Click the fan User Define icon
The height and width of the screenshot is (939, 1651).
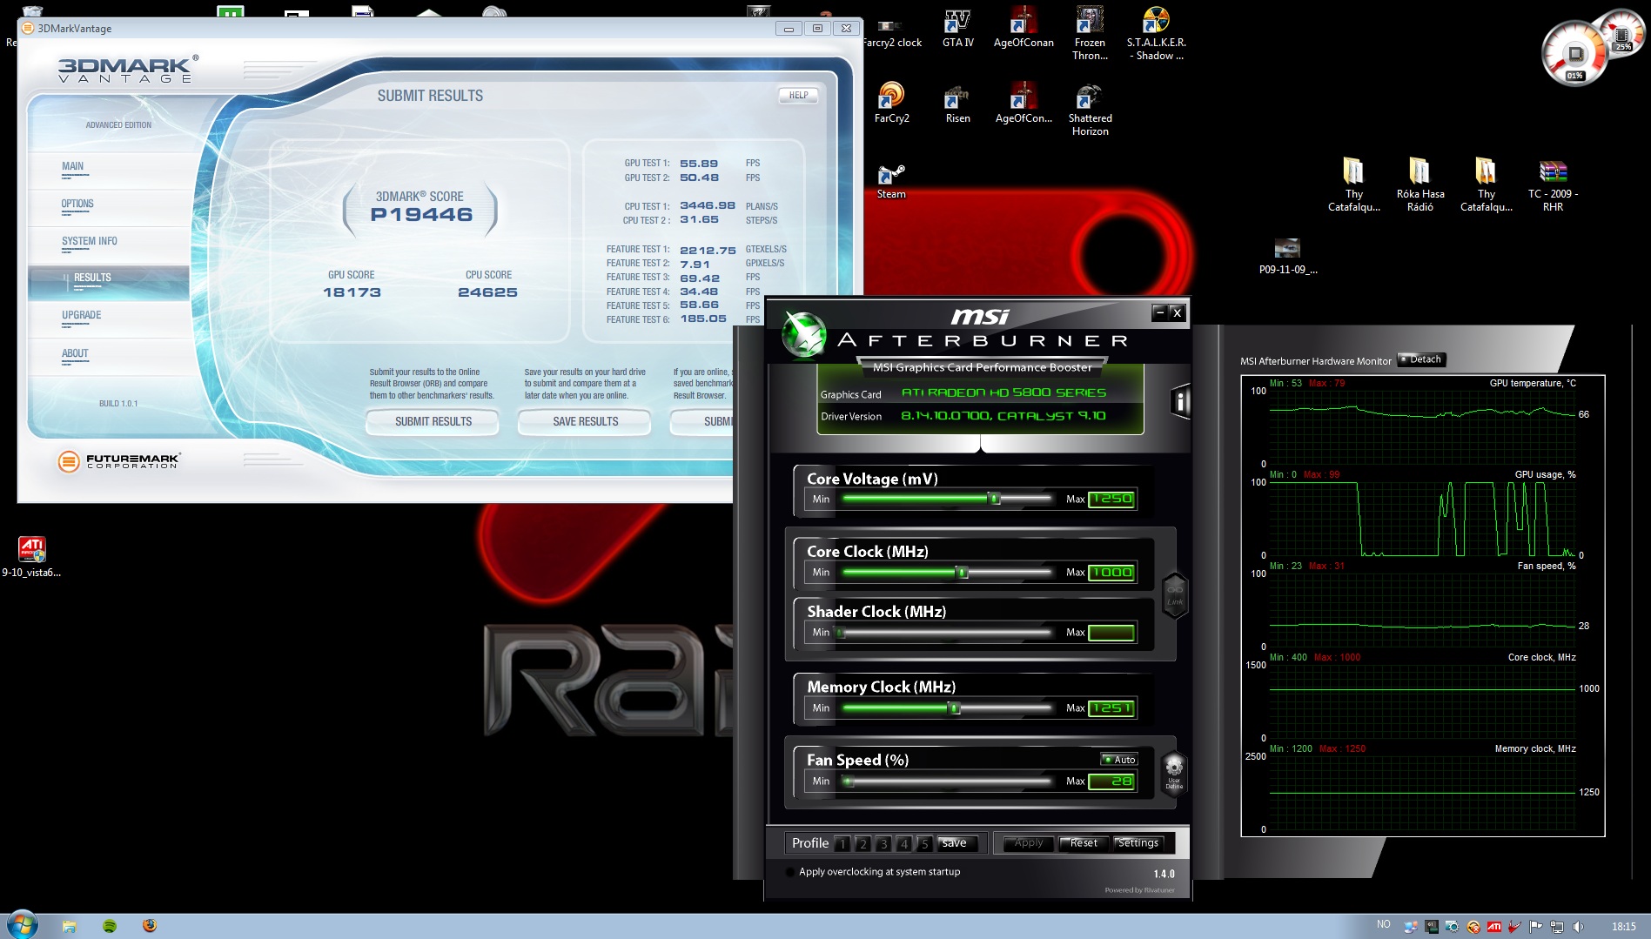1174,772
